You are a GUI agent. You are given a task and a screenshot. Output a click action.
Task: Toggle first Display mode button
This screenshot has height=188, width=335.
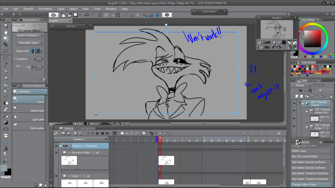click(32, 51)
